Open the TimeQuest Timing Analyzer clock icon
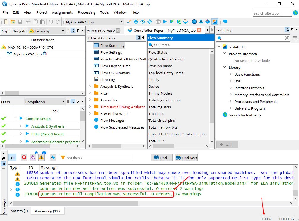This screenshot has width=299, height=221. coord(194,22)
